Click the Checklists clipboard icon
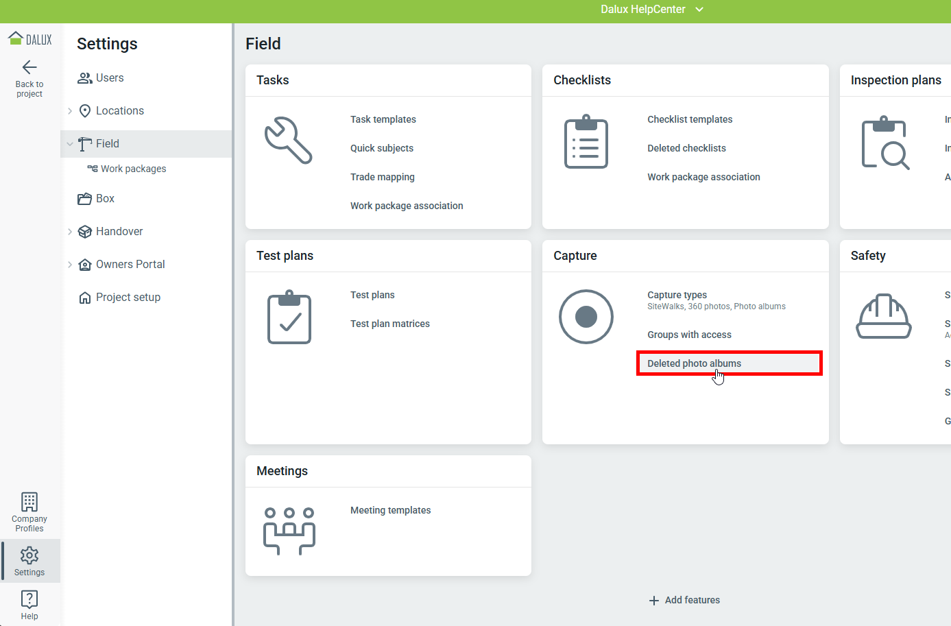The image size is (951, 626). point(586,142)
